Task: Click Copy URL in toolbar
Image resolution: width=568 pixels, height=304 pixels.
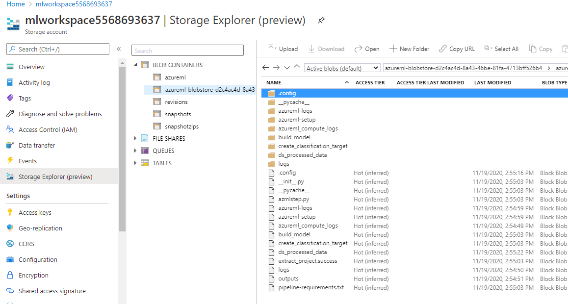Action: (457, 49)
